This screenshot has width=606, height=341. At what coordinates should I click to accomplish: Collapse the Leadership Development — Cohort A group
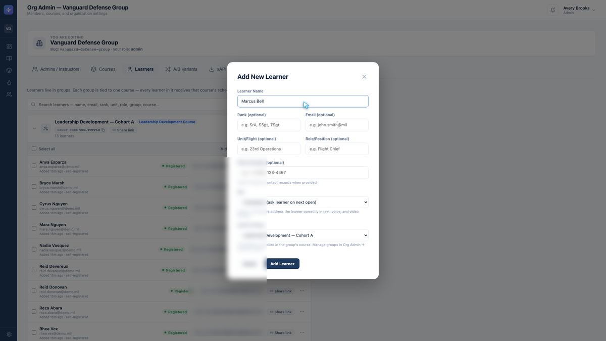[34, 128]
